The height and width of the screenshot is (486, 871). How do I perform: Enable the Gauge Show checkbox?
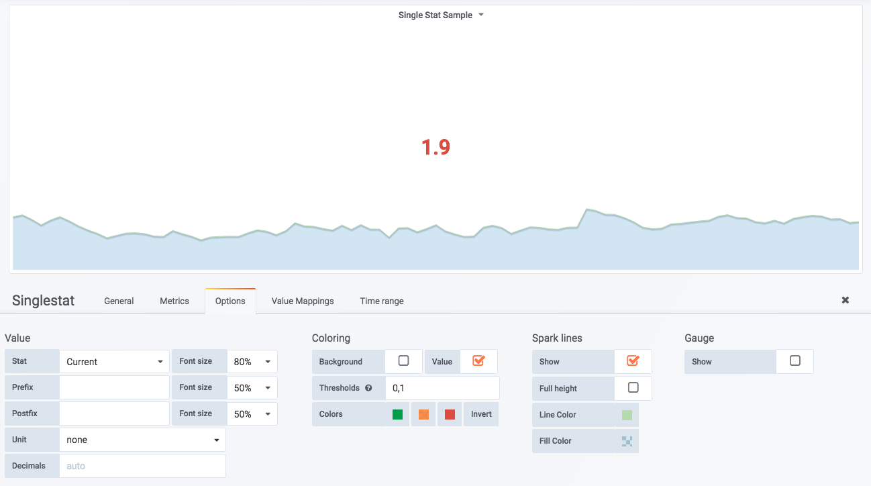tap(795, 361)
